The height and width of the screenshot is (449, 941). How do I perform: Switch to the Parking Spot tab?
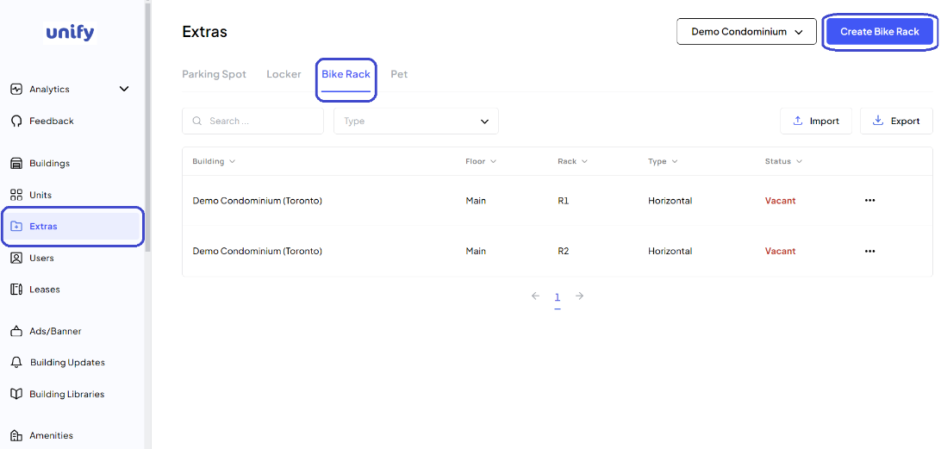tap(215, 74)
